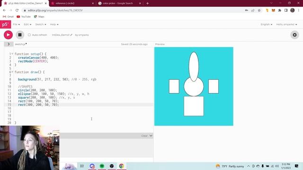Open Task View in the taskbar
Screen dimensions: 303x170
pyautogui.click(x=82, y=166)
